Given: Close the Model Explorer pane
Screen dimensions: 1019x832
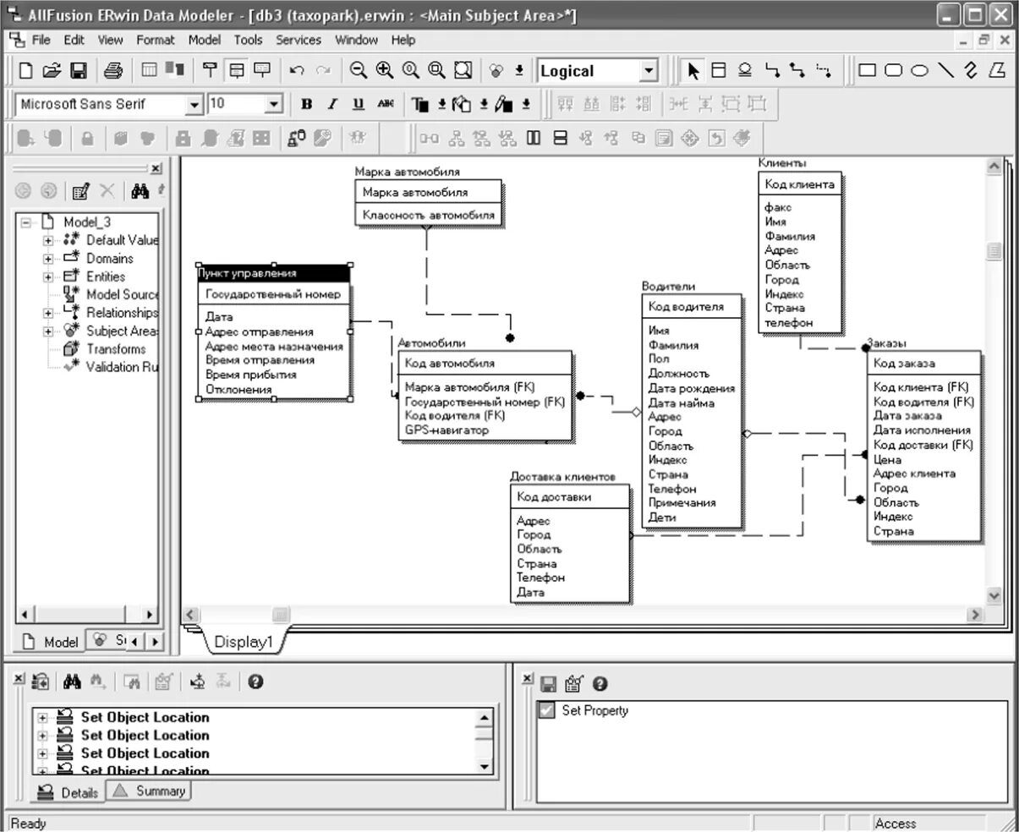Looking at the screenshot, I should tap(156, 168).
